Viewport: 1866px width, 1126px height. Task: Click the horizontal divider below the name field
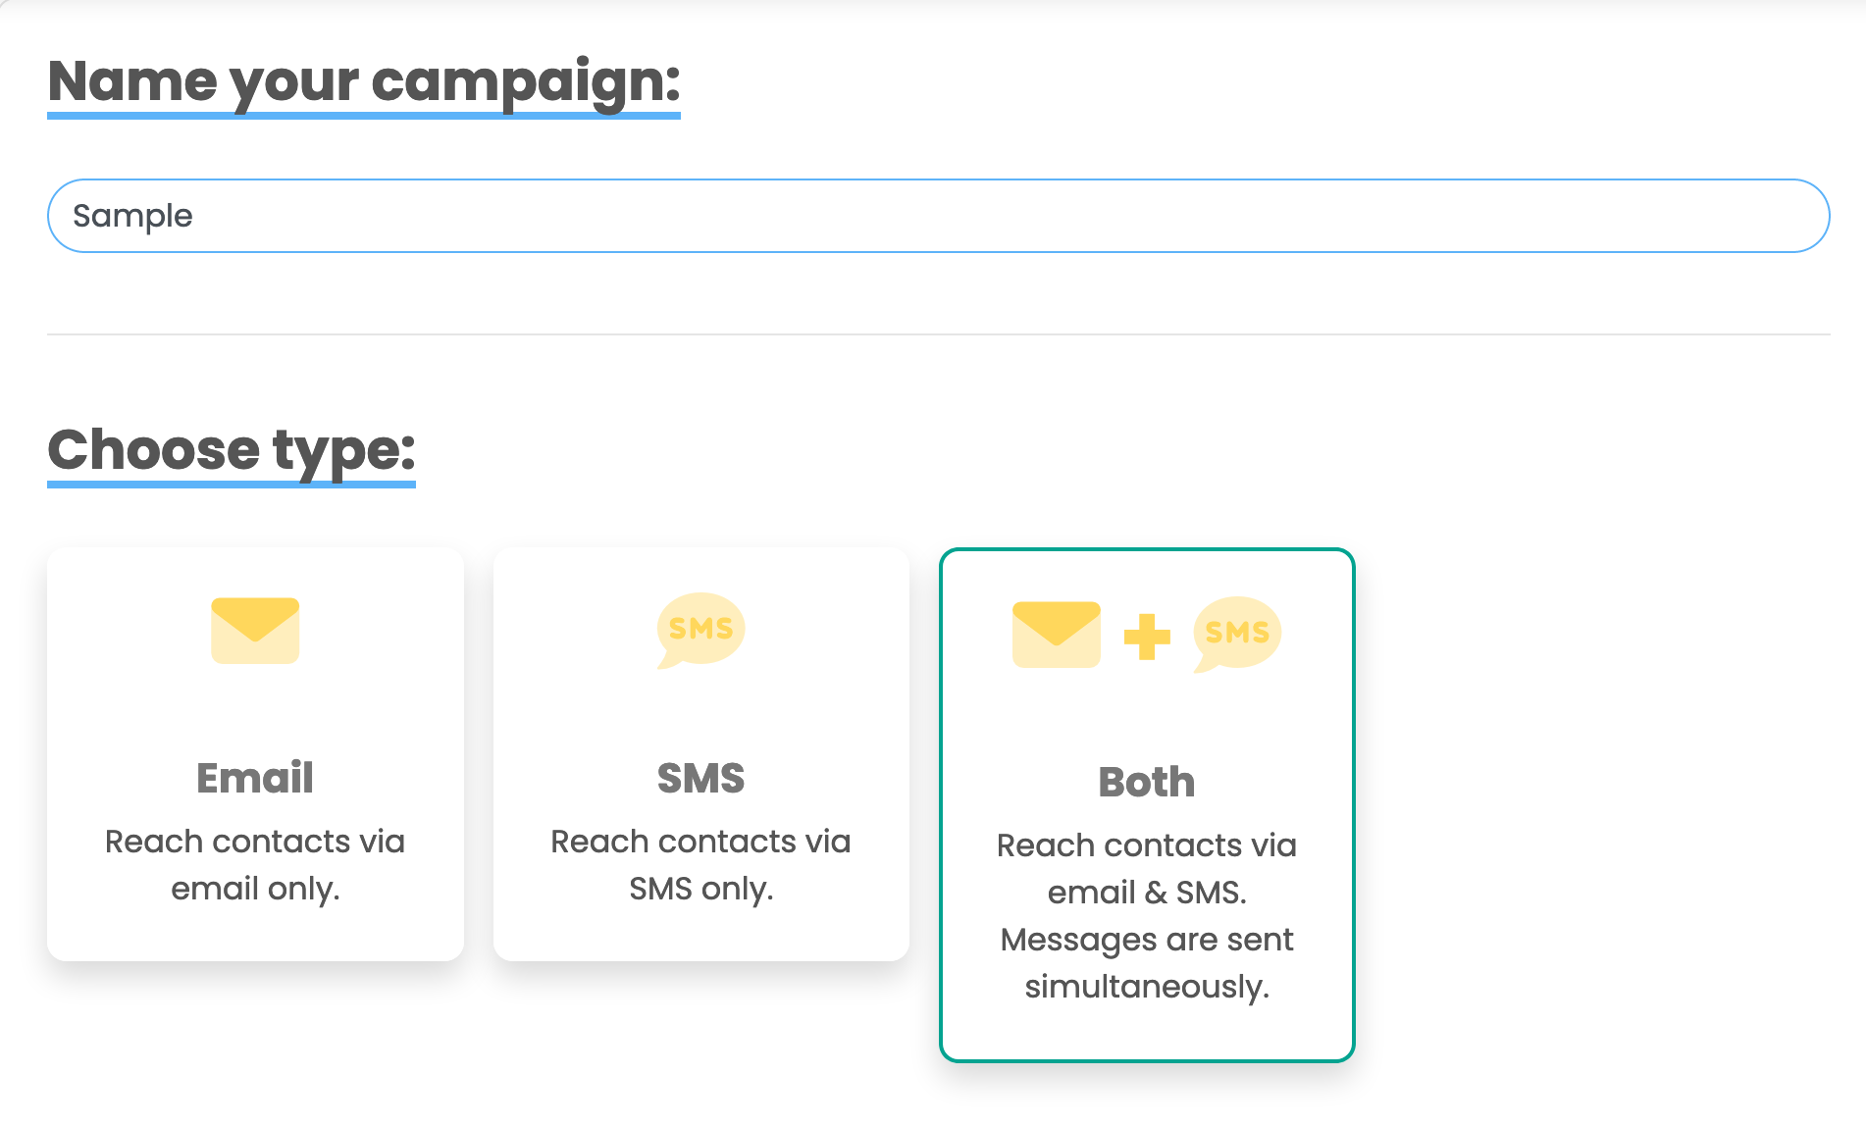[938, 334]
